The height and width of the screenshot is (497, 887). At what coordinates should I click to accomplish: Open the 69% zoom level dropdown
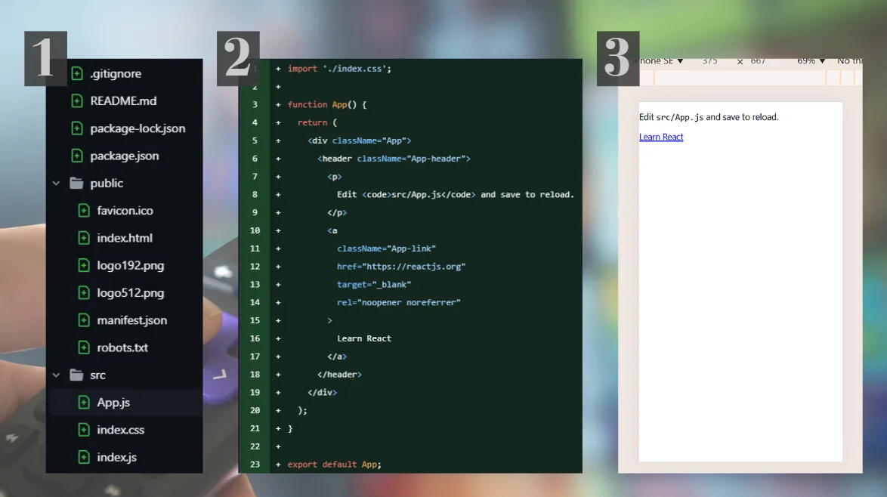coord(812,60)
